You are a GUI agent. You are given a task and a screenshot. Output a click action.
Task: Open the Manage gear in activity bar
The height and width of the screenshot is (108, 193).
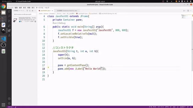[x=9, y=103]
